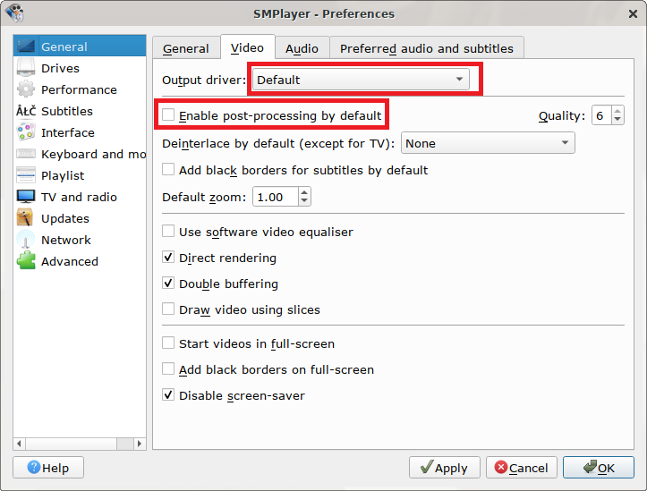
Task: Decrease the Quality value
Action: point(617,120)
